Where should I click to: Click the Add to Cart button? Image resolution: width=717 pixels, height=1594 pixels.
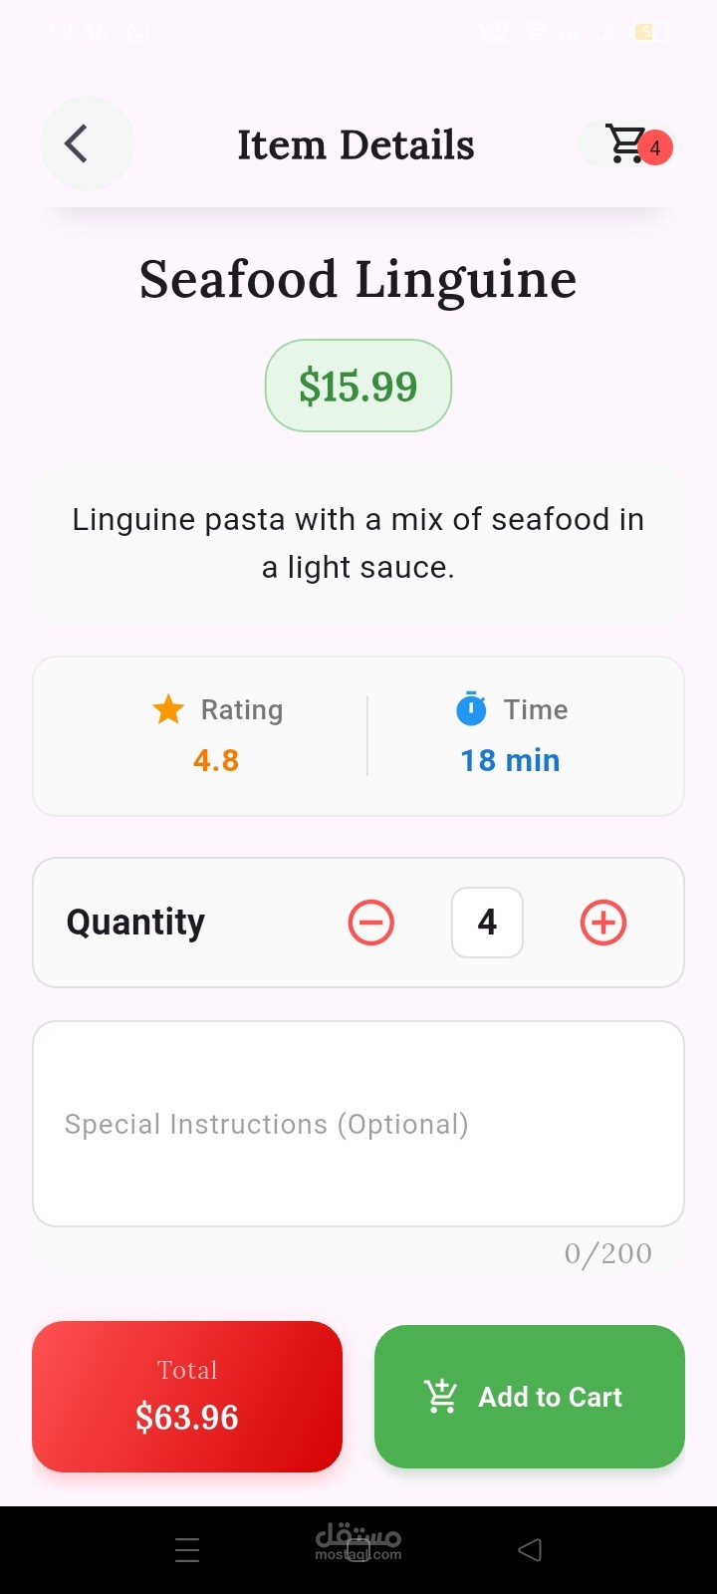pos(530,1397)
